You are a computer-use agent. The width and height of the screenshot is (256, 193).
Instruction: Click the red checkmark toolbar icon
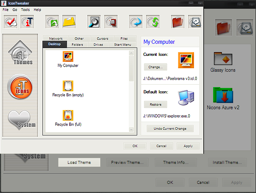click(x=10, y=22)
